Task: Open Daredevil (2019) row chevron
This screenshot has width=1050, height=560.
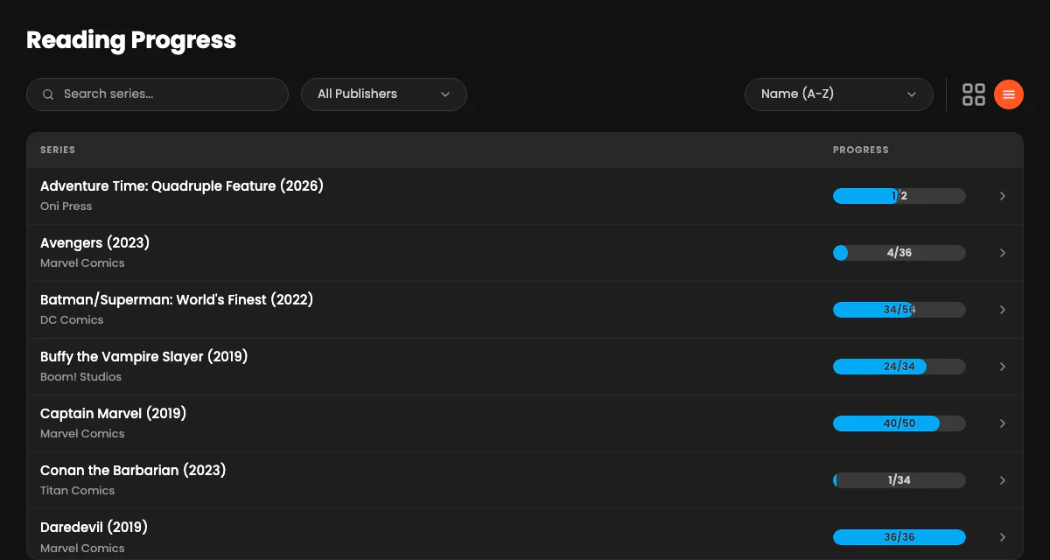Action: tap(1003, 537)
